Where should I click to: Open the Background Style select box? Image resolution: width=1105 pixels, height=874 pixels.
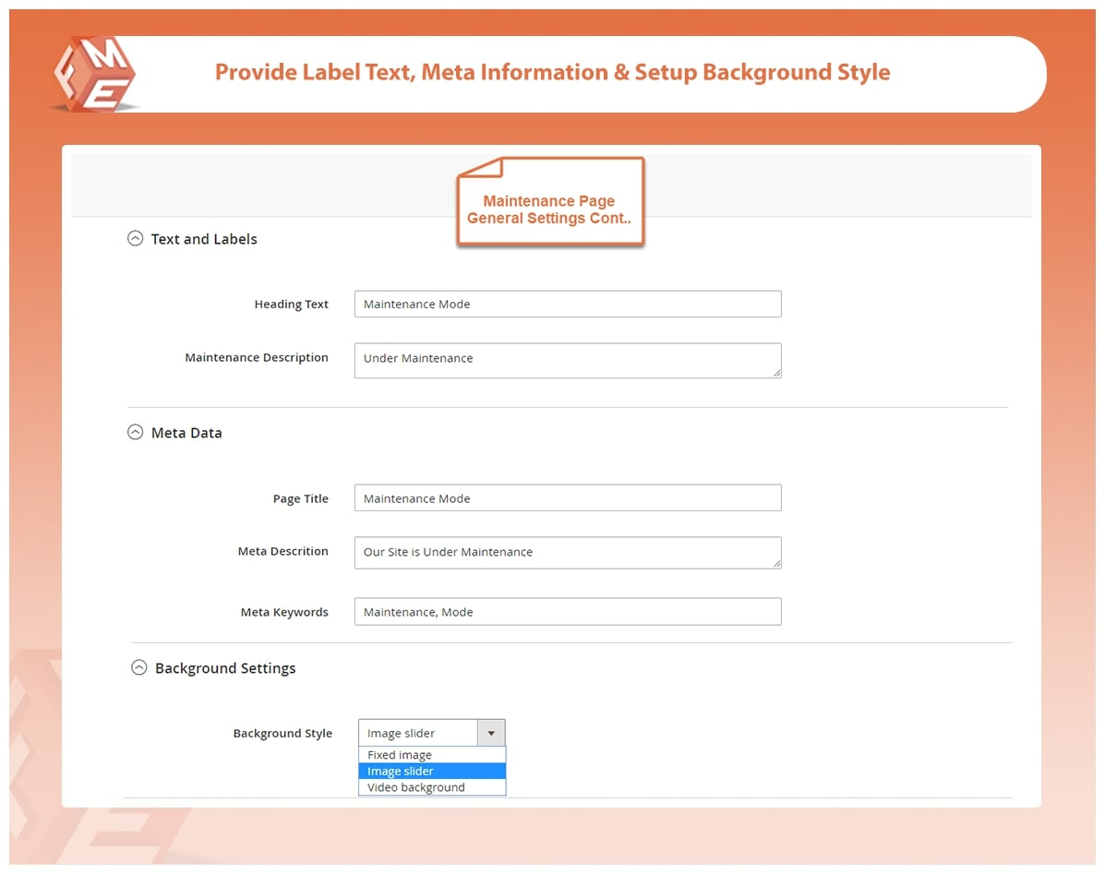click(417, 734)
